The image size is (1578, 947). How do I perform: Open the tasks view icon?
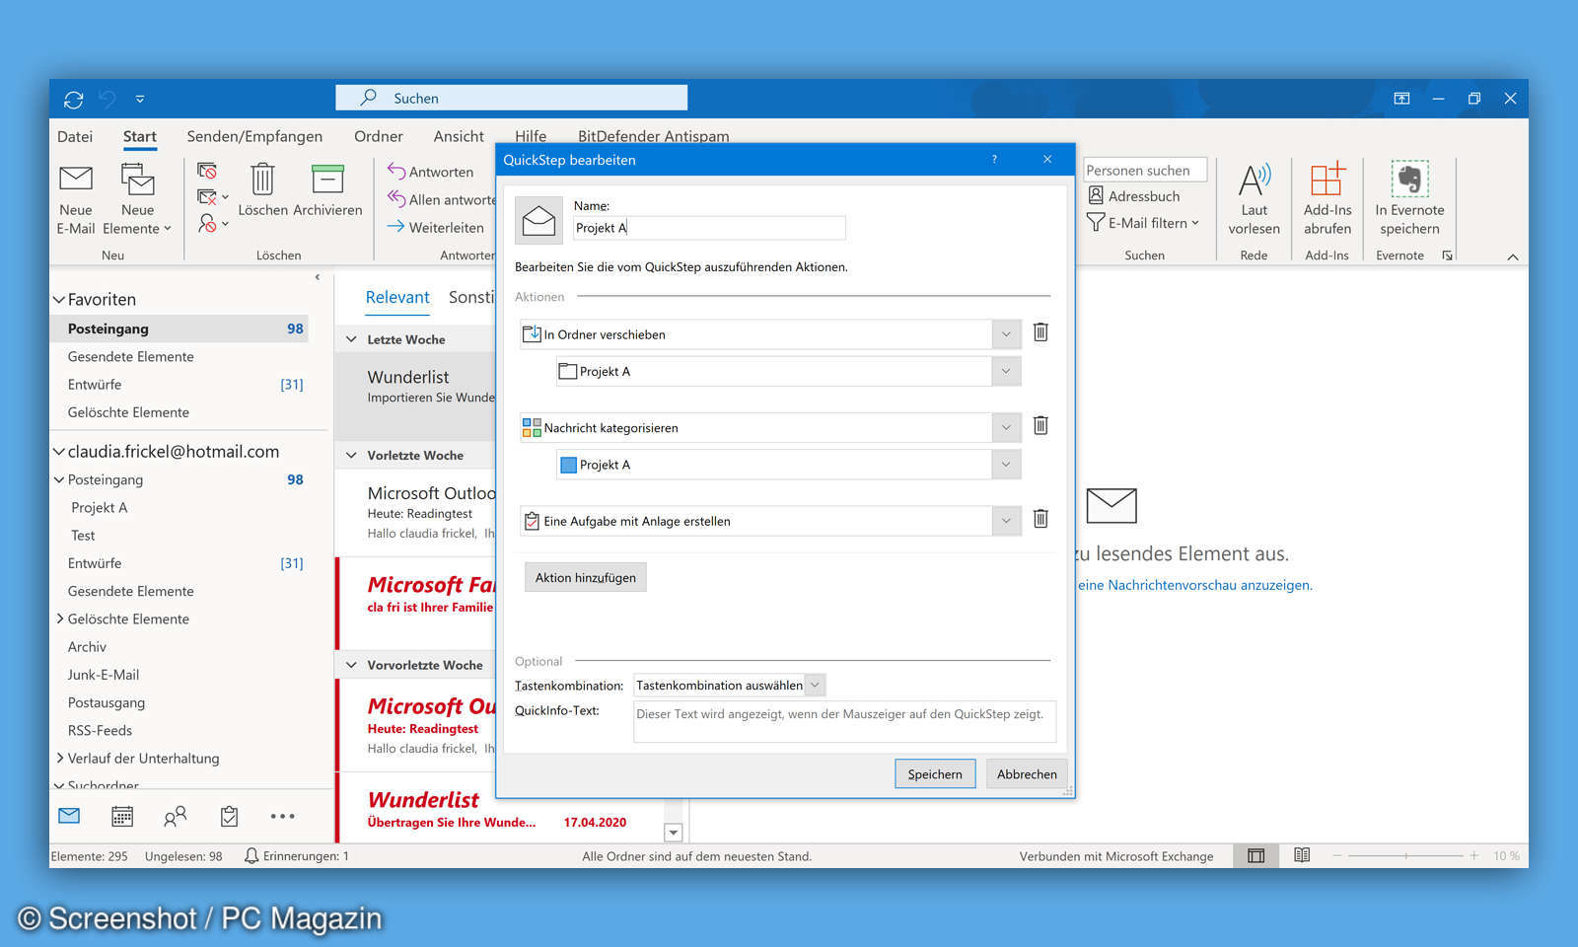pos(229,816)
